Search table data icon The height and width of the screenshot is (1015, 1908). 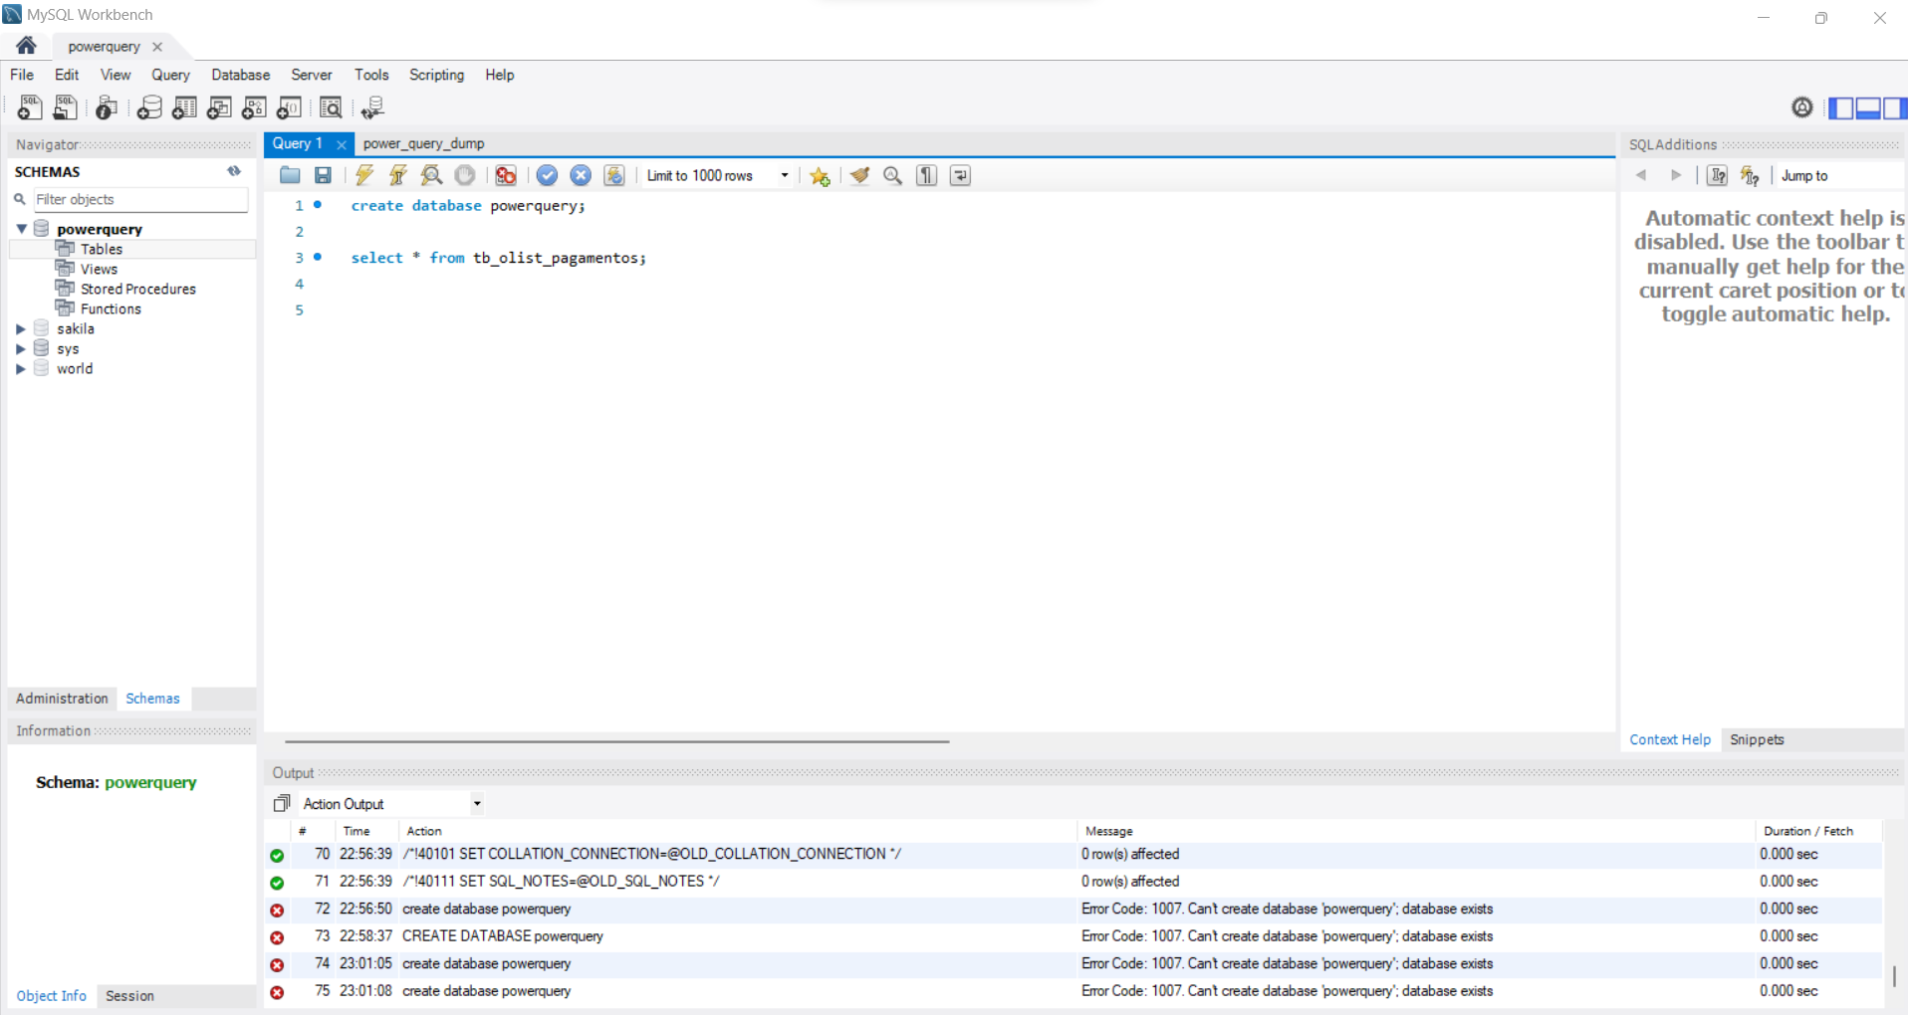(x=331, y=107)
